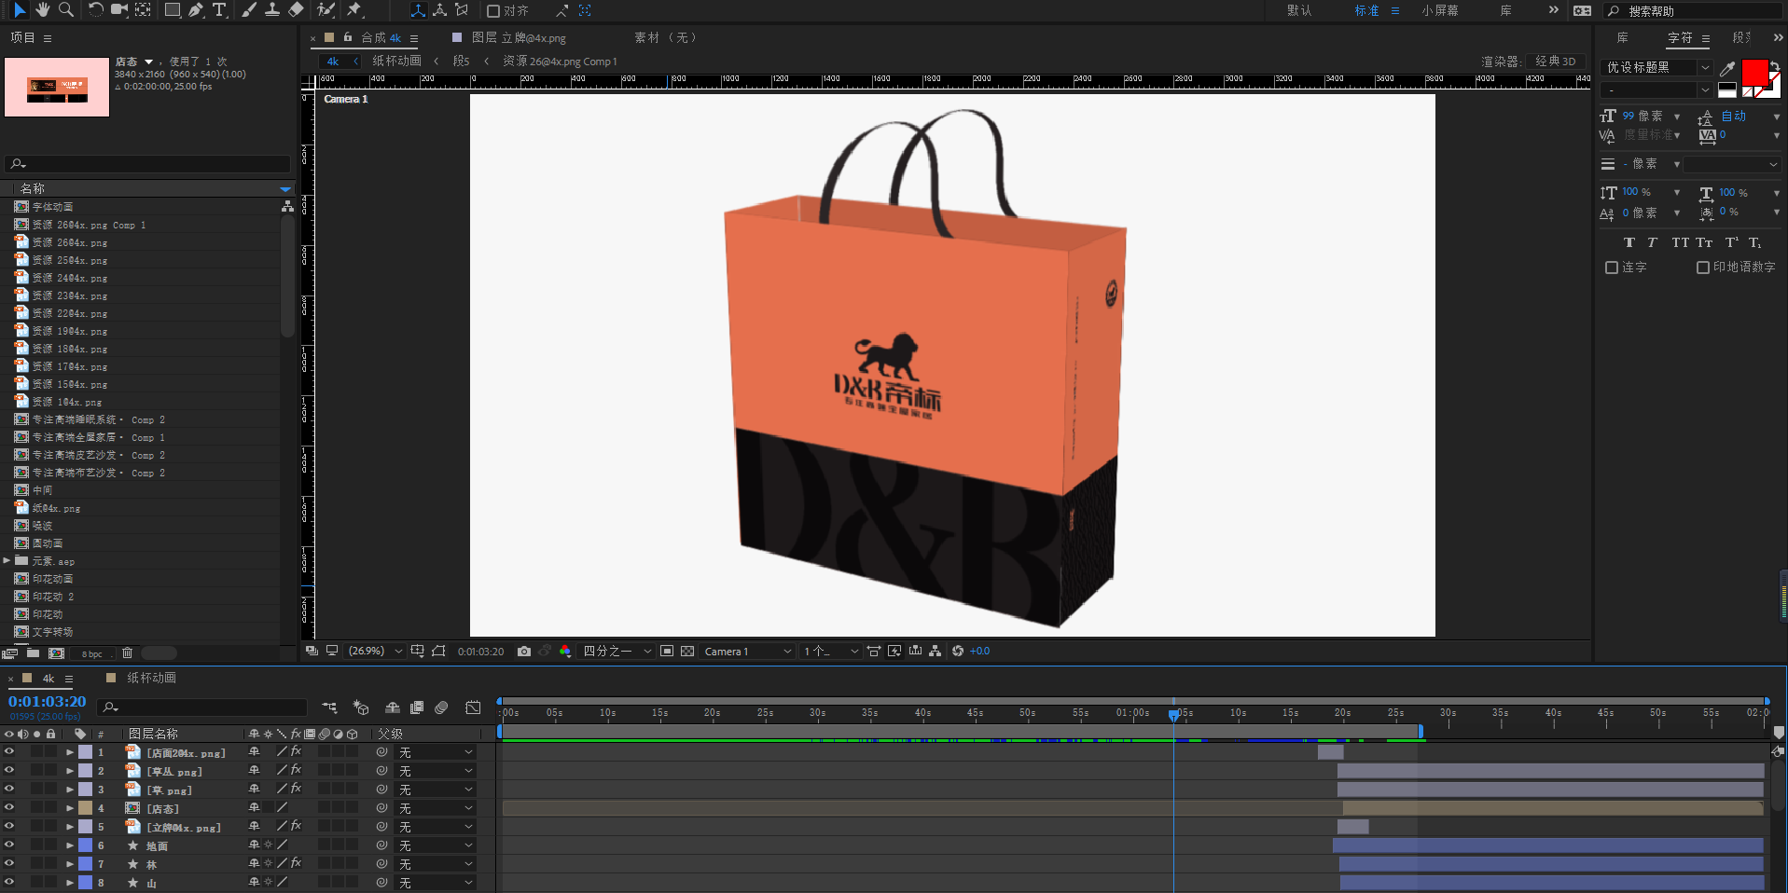
Task: Click the View Axis Mode icon
Action: click(462, 10)
